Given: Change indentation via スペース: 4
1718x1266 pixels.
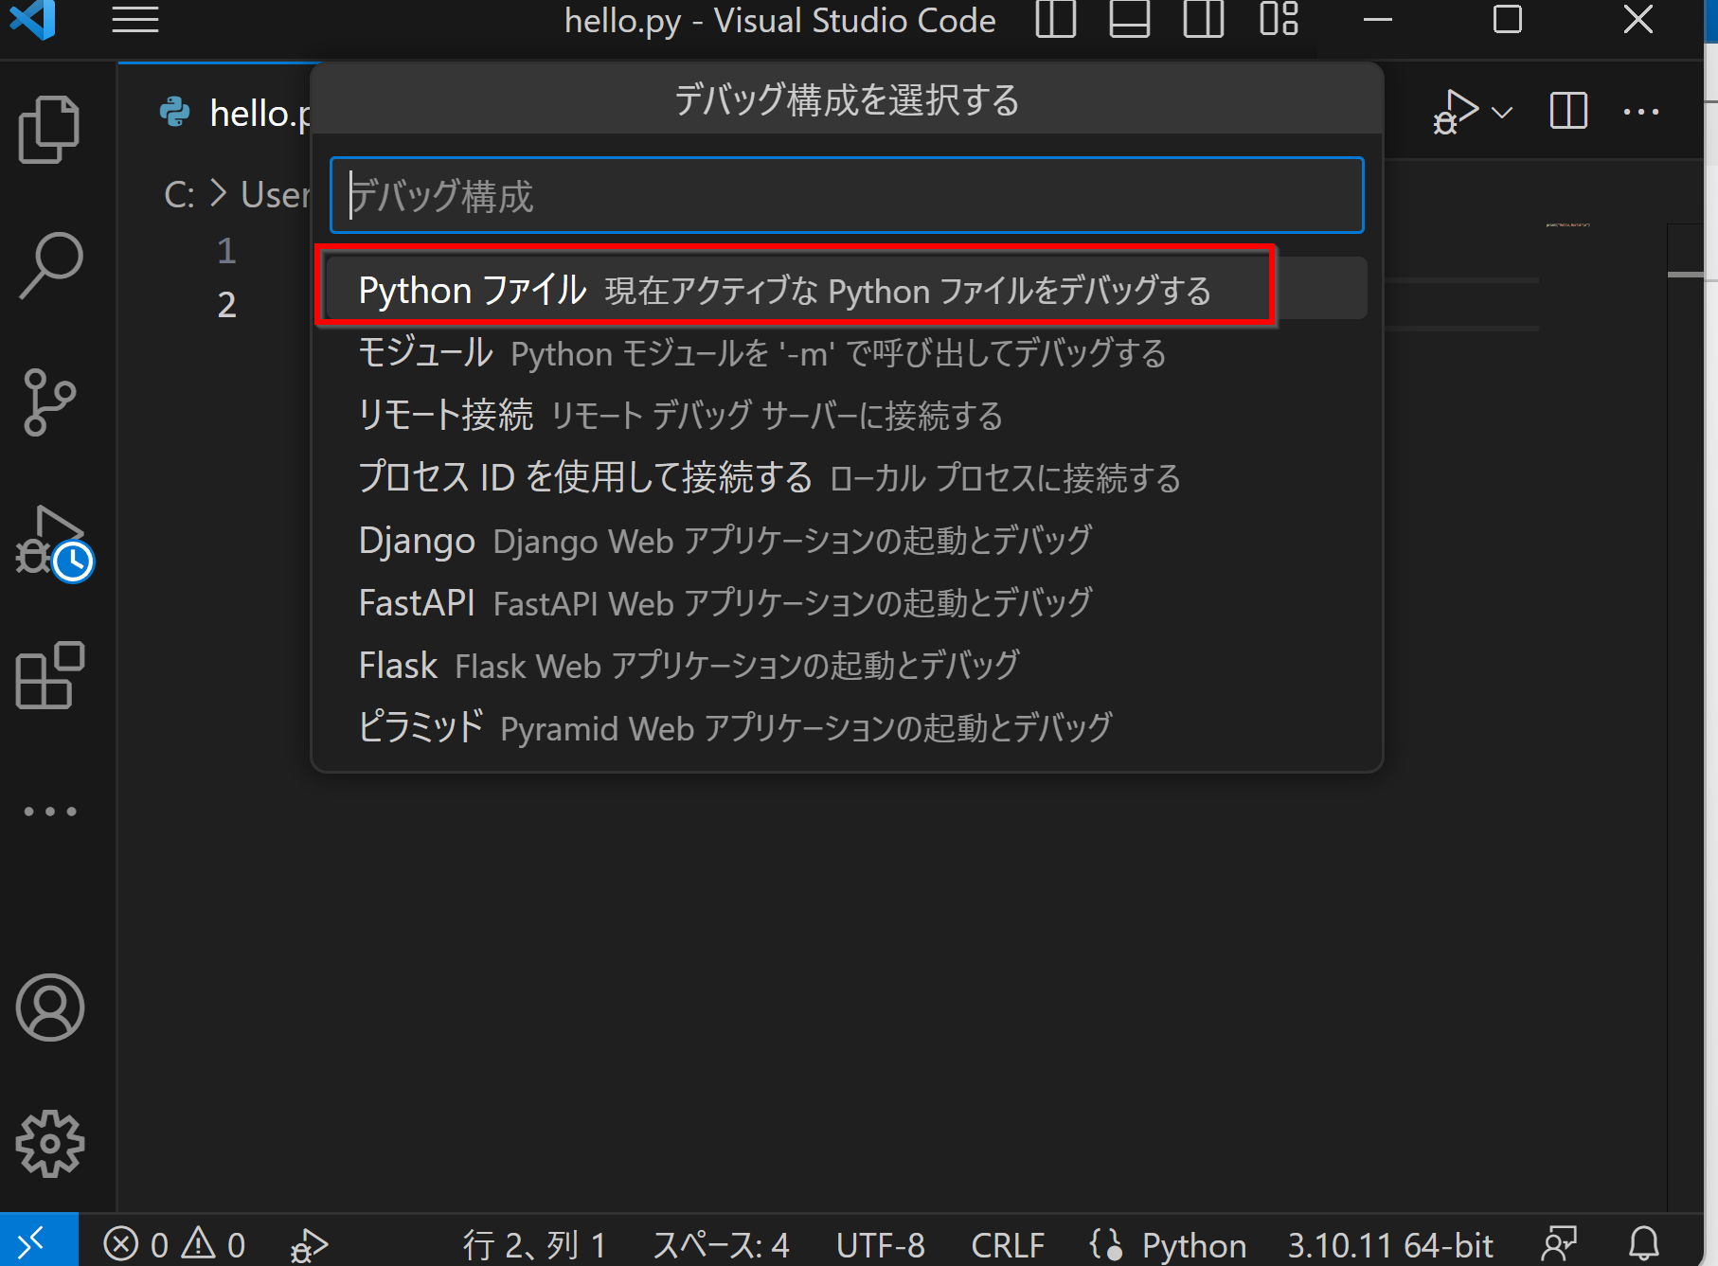Looking at the screenshot, I should 721,1245.
